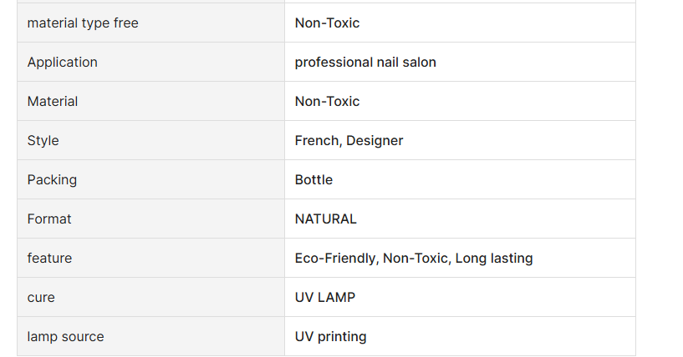Click the Application attribute label

(x=63, y=63)
